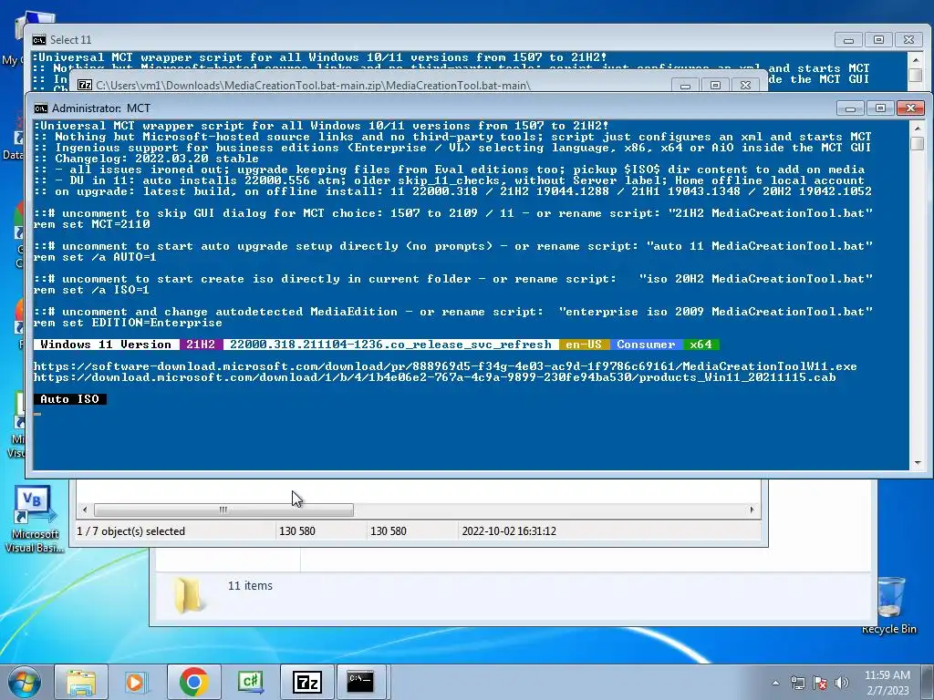Open the volume speaker tray icon
Screen dimensions: 934x700
coord(842,683)
